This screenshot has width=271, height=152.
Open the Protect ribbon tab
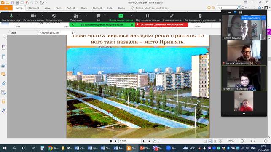pos(71,8)
